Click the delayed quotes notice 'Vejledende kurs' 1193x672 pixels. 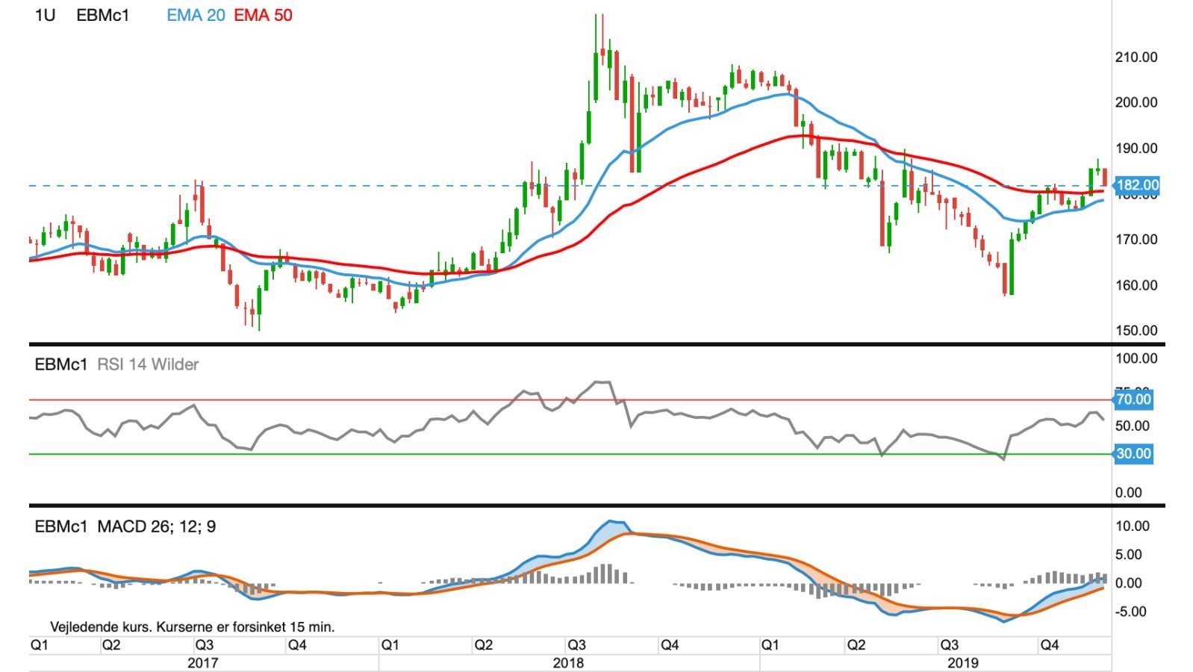pyautogui.click(x=192, y=627)
